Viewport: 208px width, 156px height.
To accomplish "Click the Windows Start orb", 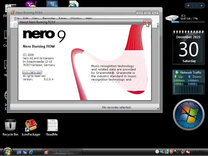I will tap(8, 152).
